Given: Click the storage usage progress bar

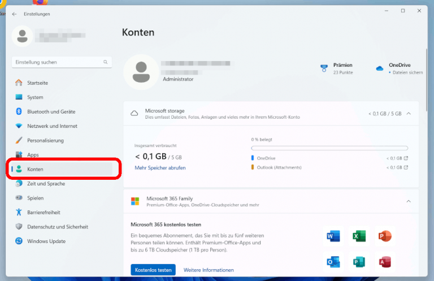Looking at the screenshot, I should 329,148.
